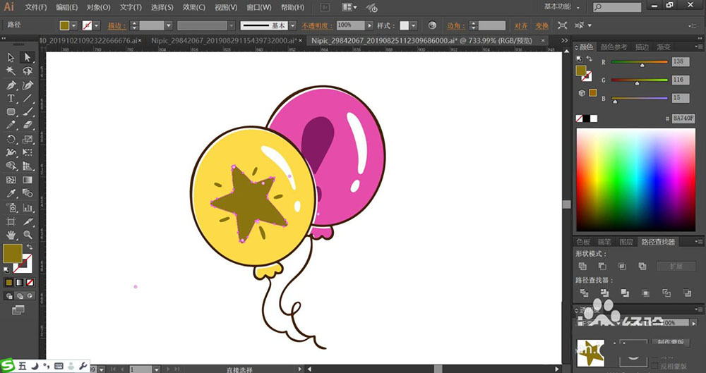Viewport: 706px width, 373px height.
Task: Select the Pencil tool
Action: coord(11,125)
